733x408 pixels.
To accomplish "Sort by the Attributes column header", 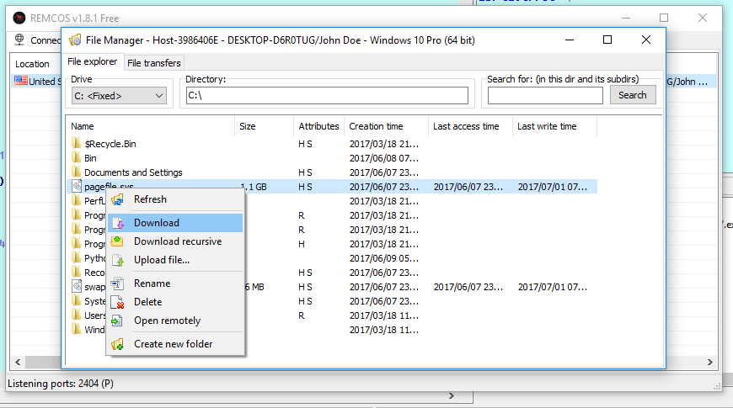I will [x=318, y=126].
